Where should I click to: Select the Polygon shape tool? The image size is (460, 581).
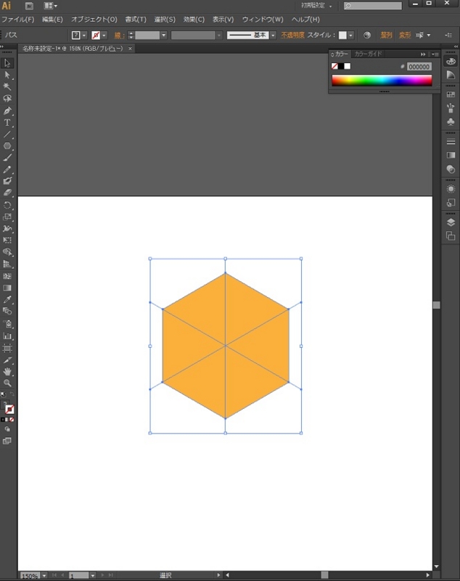[7, 146]
